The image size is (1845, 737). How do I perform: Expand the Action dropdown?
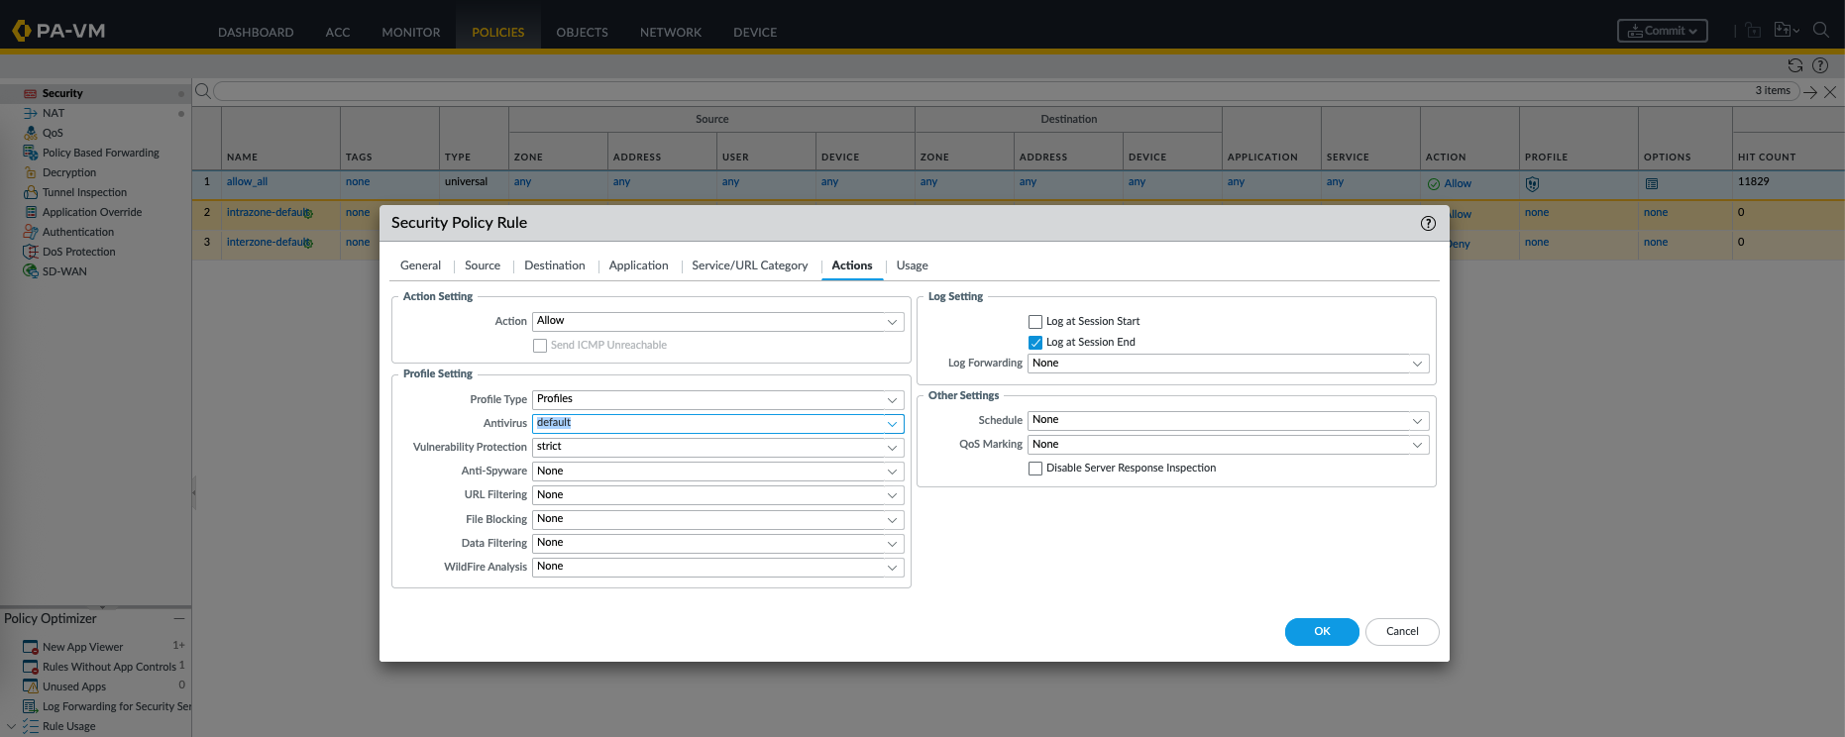click(718, 322)
